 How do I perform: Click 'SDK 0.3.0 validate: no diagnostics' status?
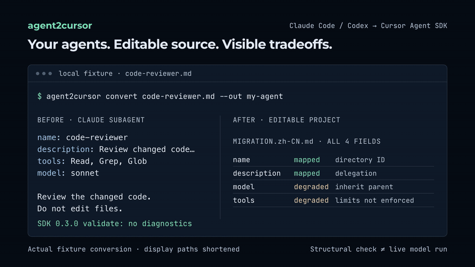pos(114,223)
